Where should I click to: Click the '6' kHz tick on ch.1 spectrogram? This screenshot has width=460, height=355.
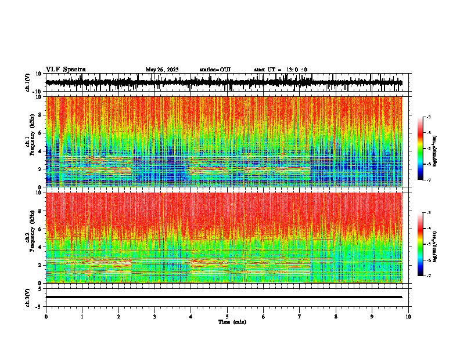point(40,133)
